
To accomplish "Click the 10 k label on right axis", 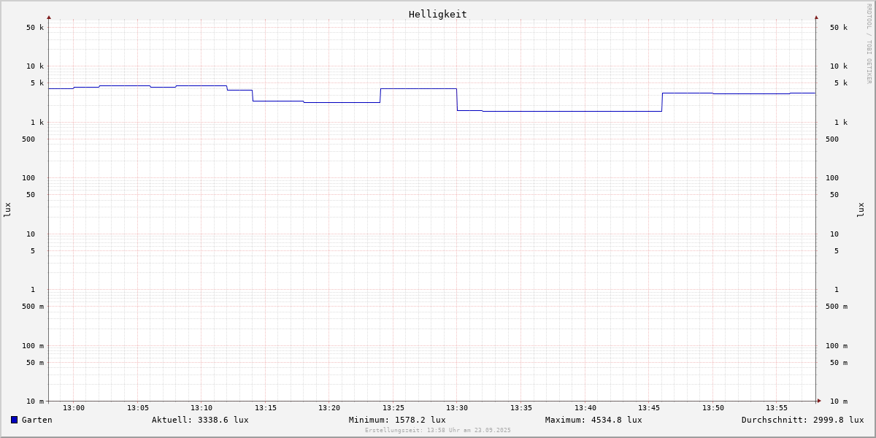I will tap(839, 66).
